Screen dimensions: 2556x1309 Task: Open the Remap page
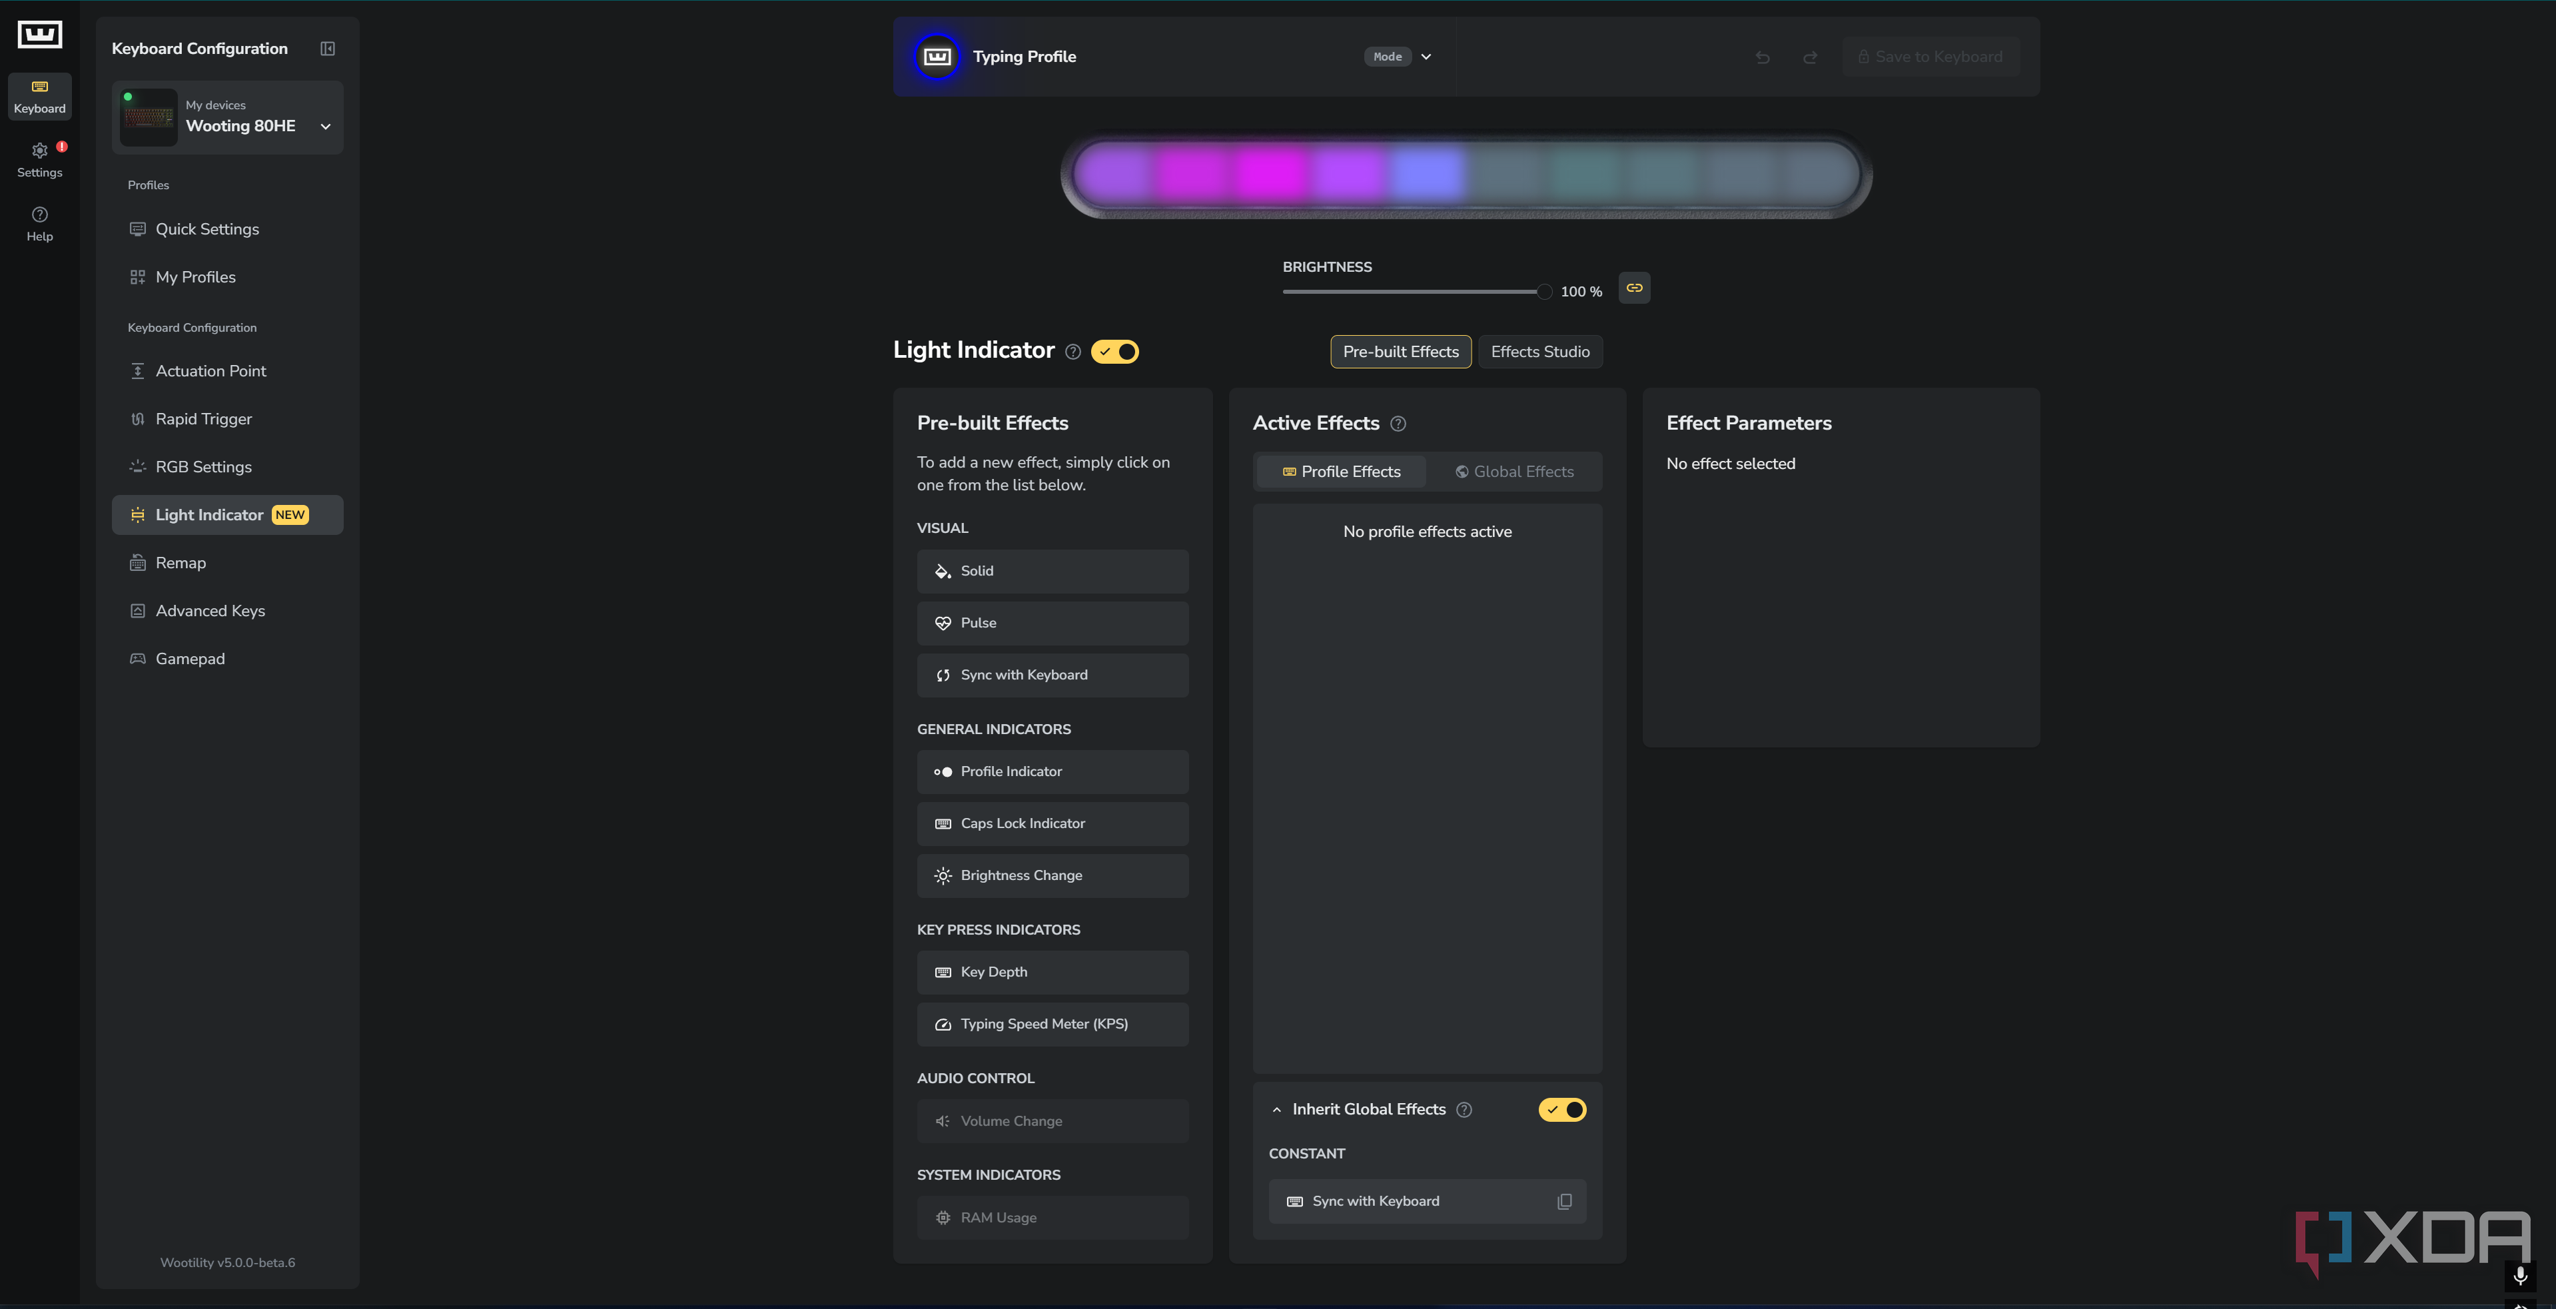227,563
